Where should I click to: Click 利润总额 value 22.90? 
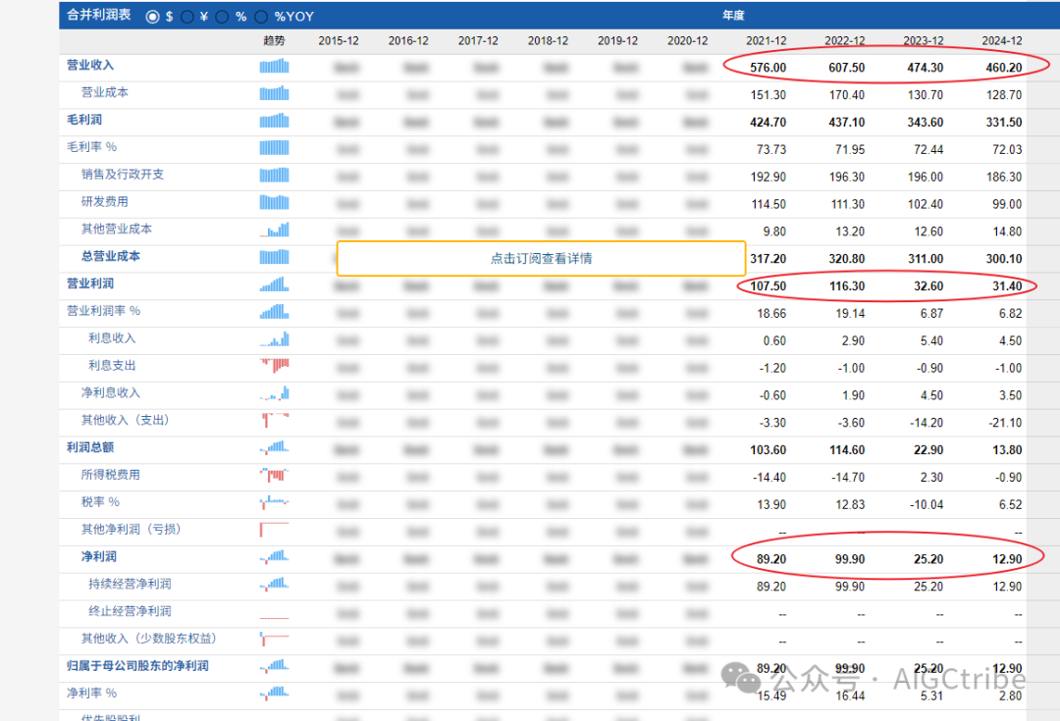click(x=928, y=450)
